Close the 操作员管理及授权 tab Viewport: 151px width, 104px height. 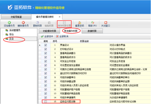pos(59,17)
